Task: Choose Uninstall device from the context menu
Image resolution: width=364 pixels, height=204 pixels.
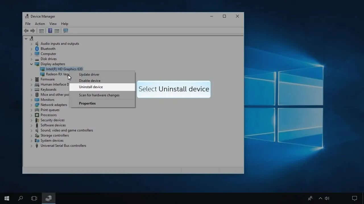Action: click(x=102, y=87)
